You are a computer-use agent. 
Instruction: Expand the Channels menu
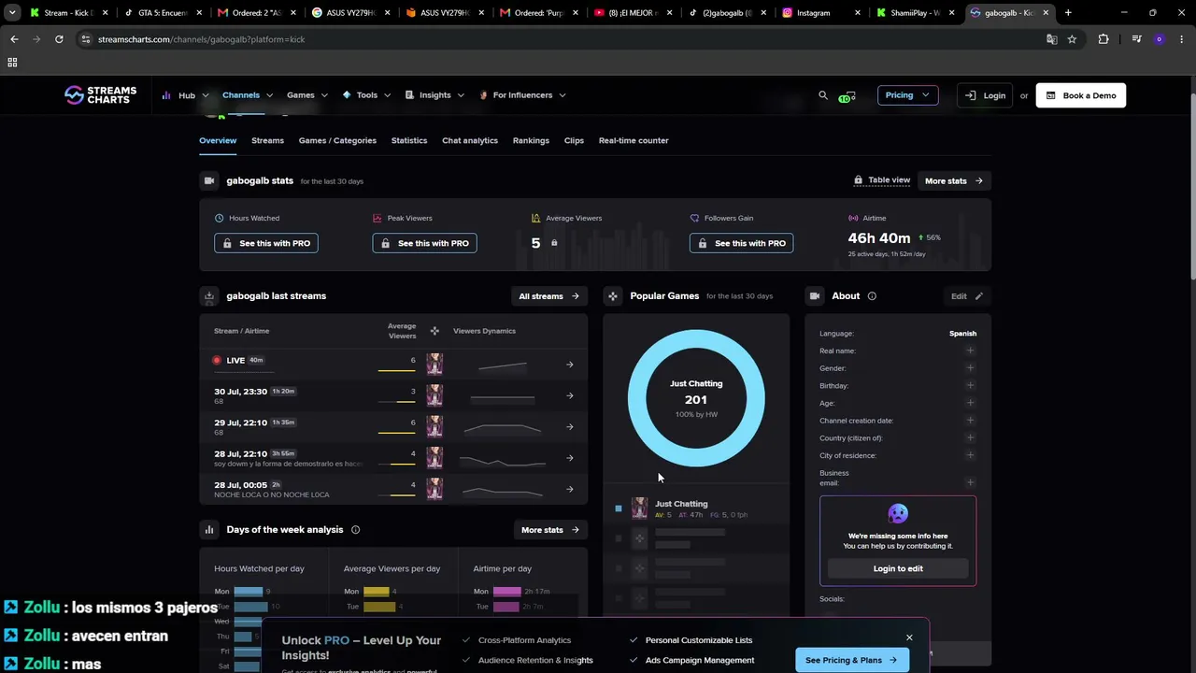coord(248,95)
